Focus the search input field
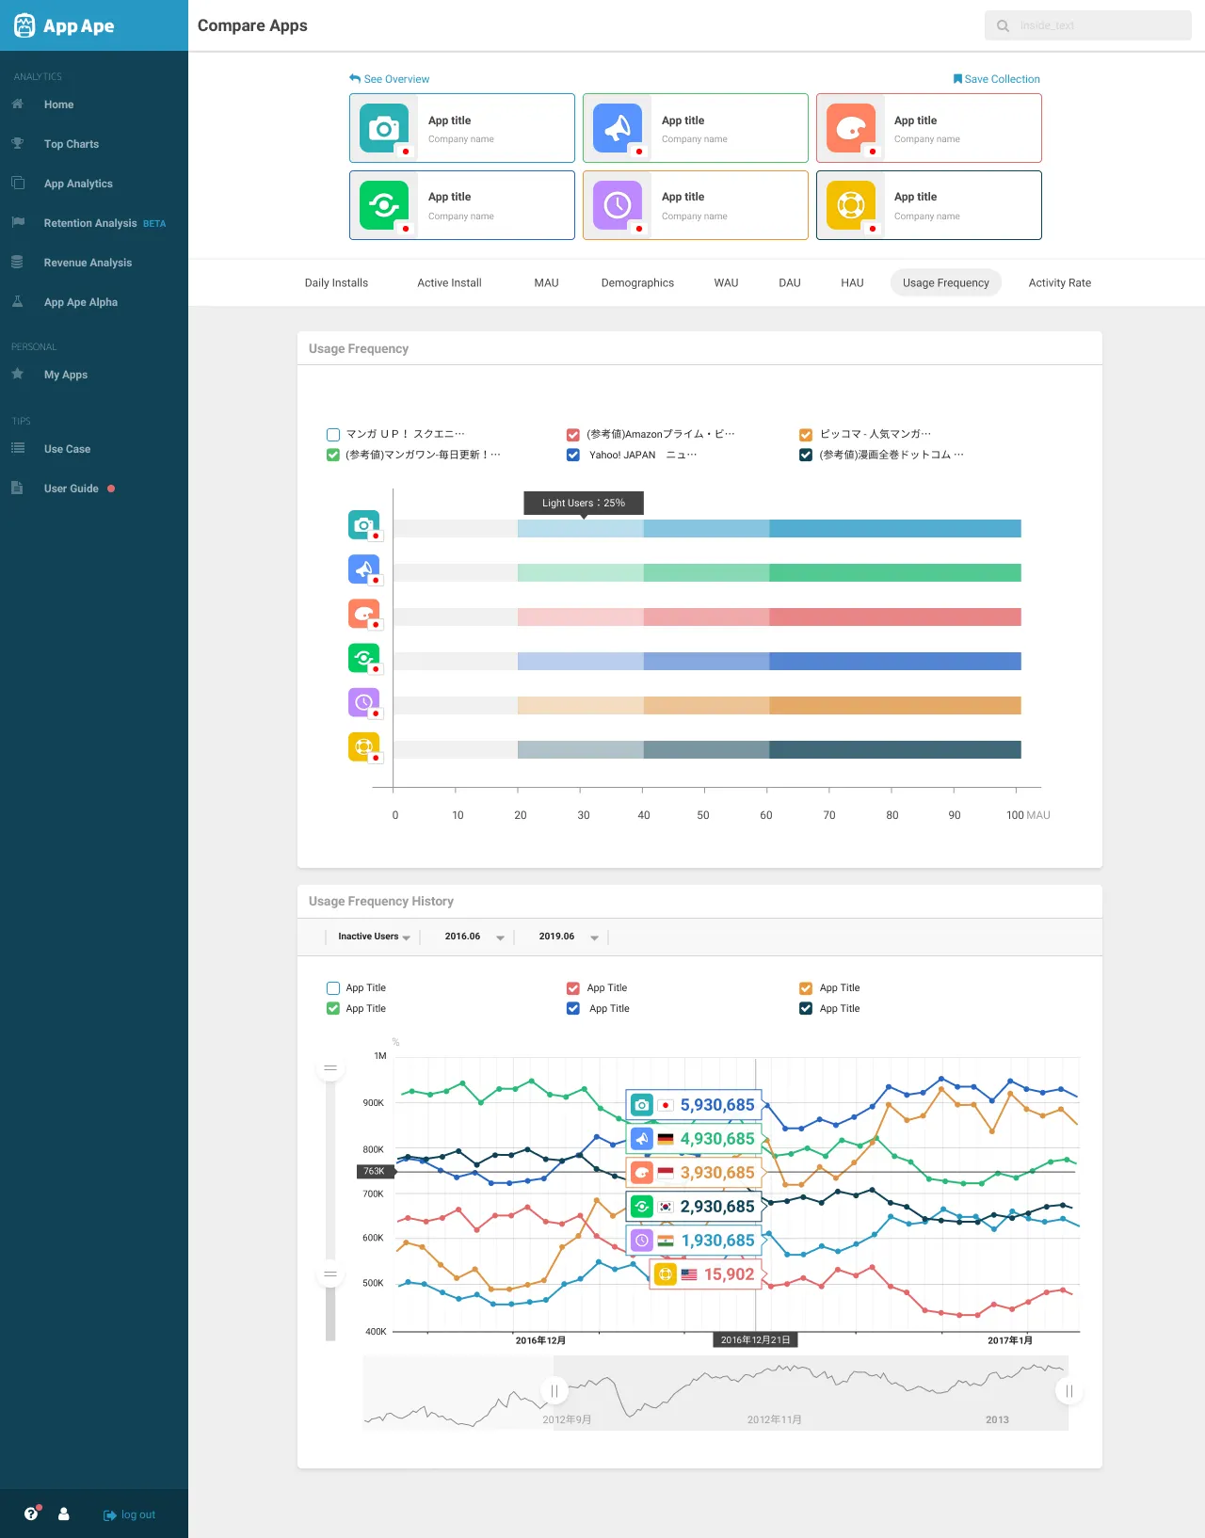Image resolution: width=1205 pixels, height=1538 pixels. tap(1088, 25)
